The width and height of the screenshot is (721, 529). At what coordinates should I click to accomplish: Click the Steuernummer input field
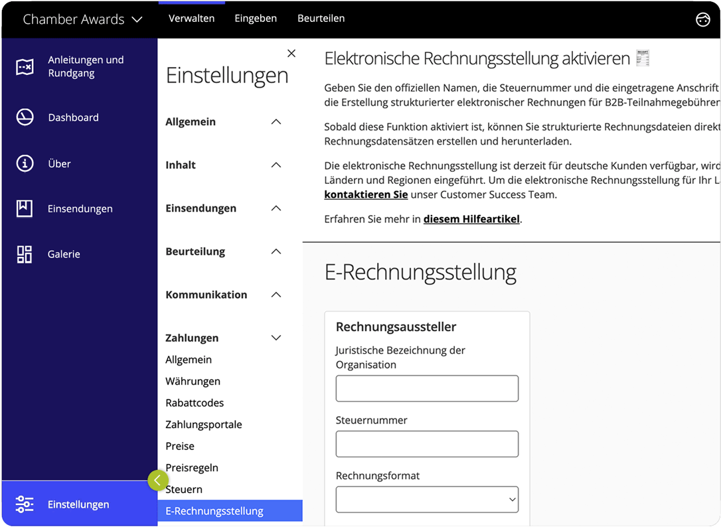427,444
